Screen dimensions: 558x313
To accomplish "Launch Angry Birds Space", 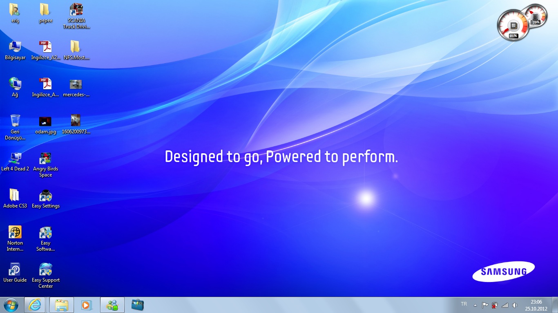I will click(x=46, y=164).
